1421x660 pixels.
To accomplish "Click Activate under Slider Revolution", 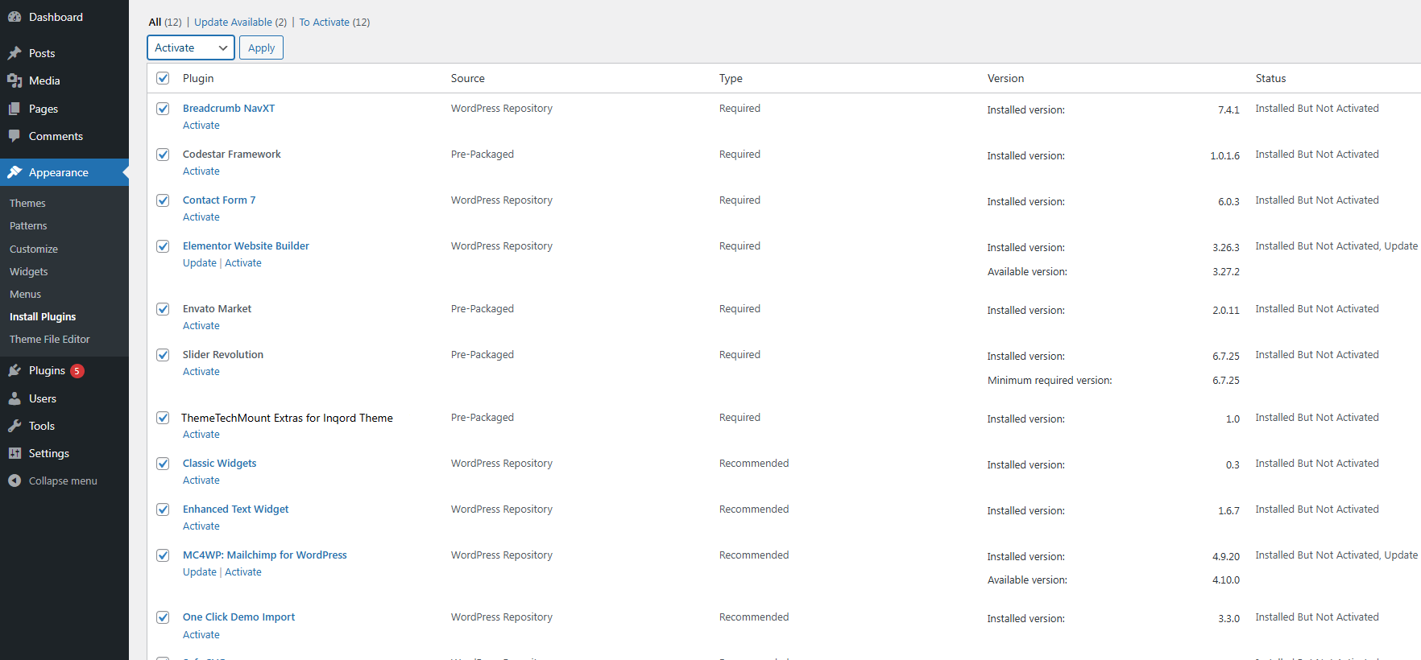I will [x=201, y=372].
